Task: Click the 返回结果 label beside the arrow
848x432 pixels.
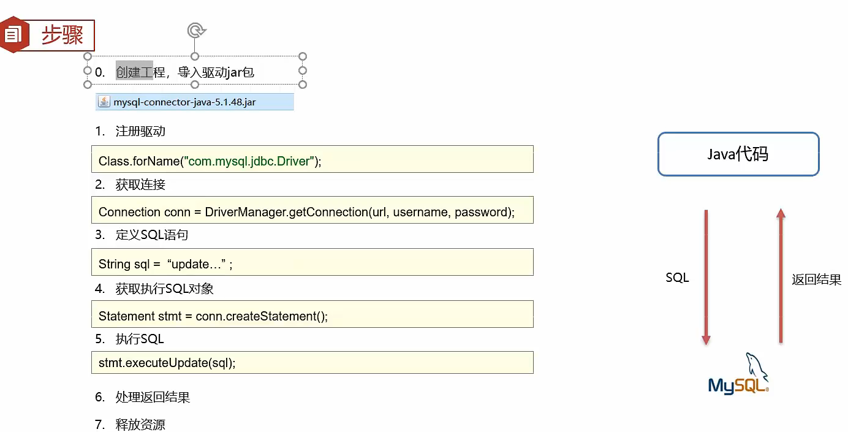Action: pos(816,280)
